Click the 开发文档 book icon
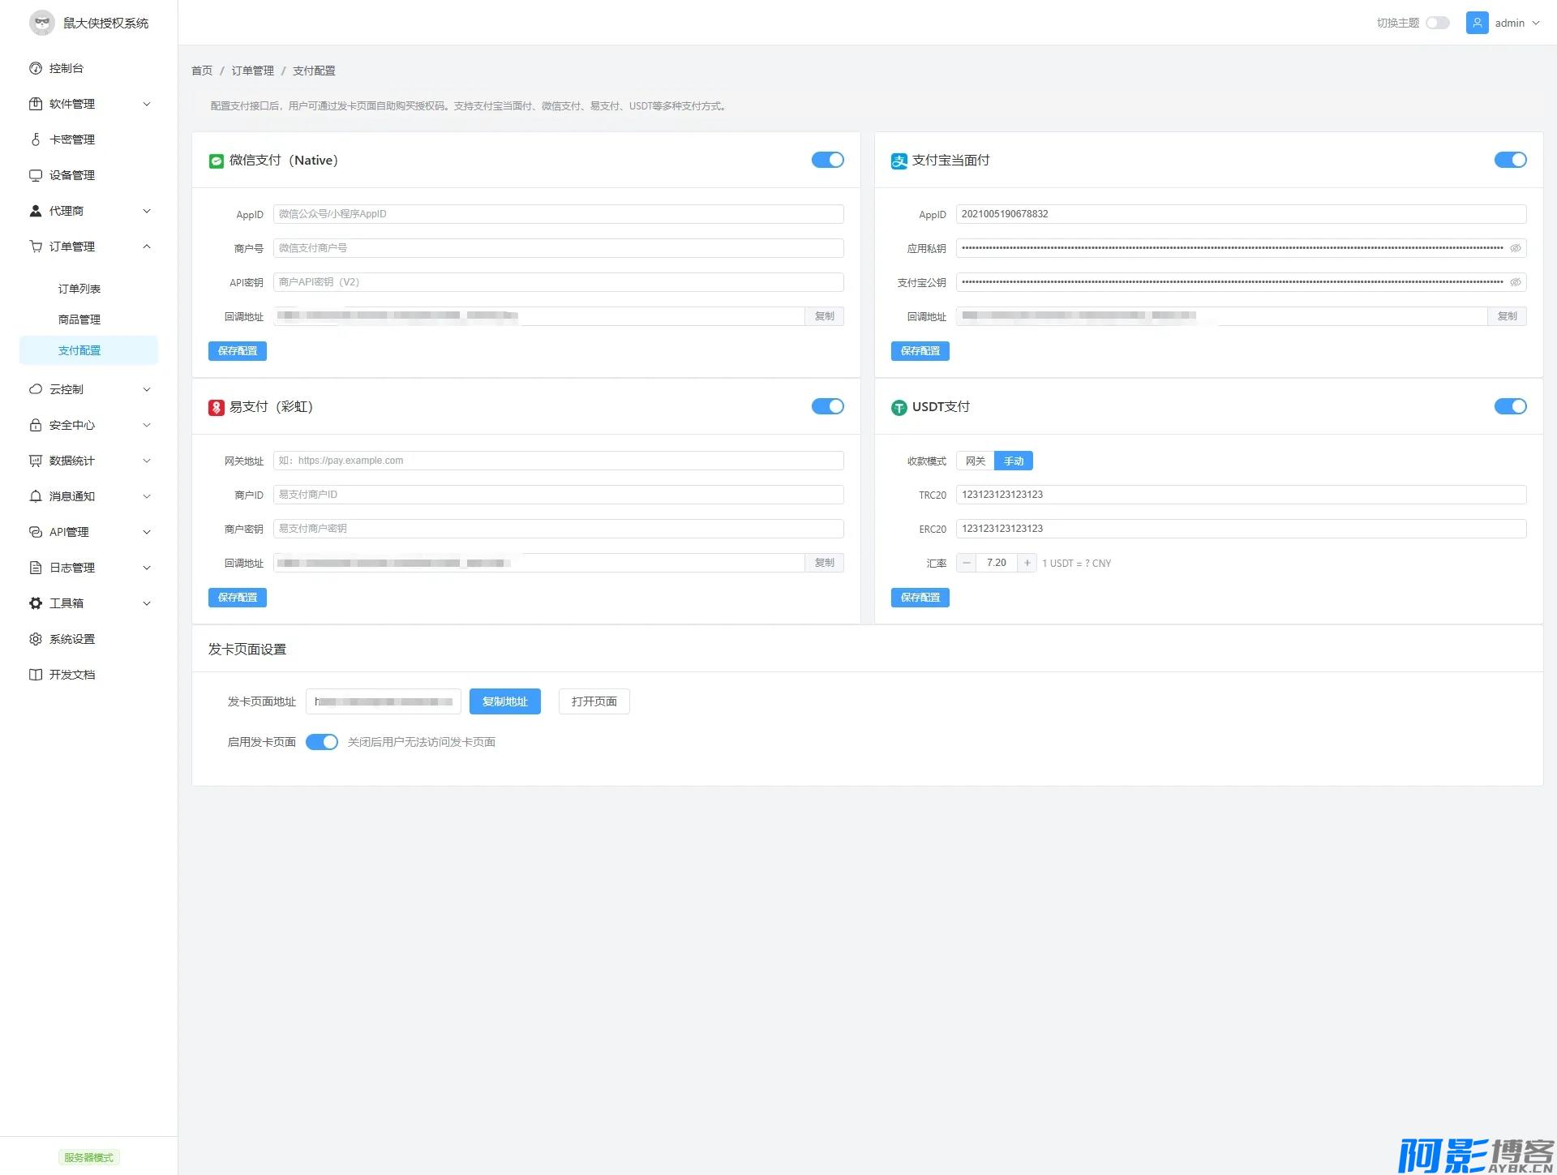The width and height of the screenshot is (1557, 1175). pyautogui.click(x=36, y=675)
